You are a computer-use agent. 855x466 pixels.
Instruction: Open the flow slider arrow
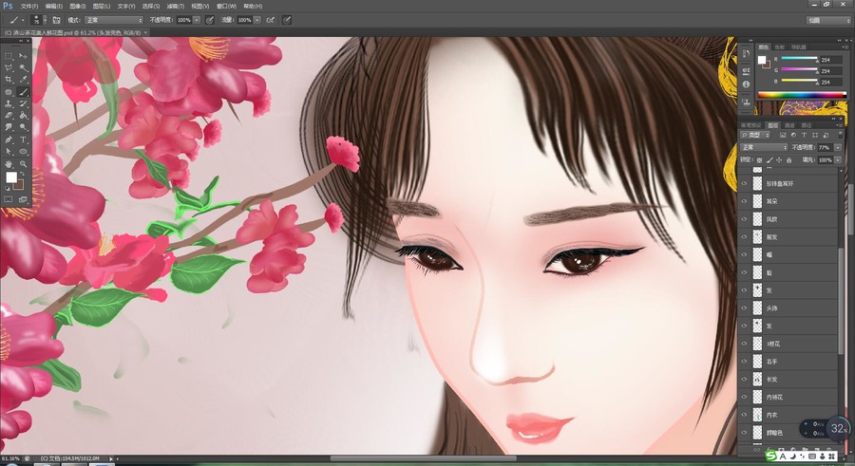point(256,20)
